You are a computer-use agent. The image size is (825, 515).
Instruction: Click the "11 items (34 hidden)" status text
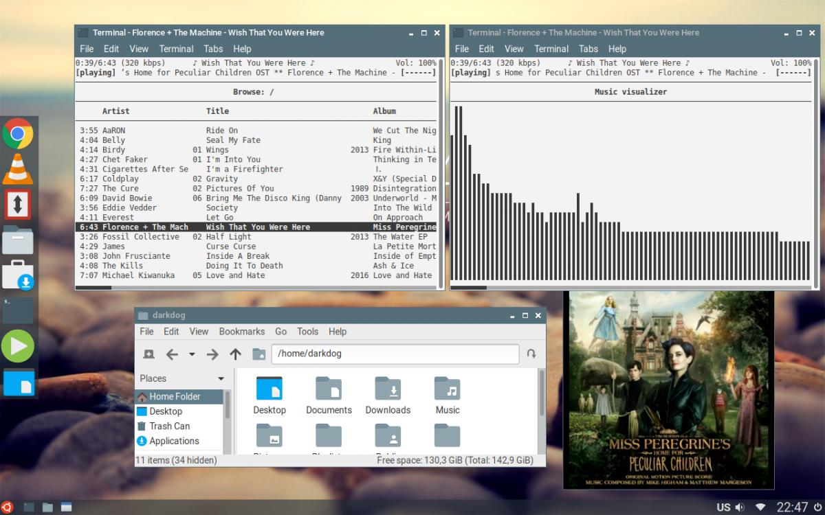pos(176,460)
